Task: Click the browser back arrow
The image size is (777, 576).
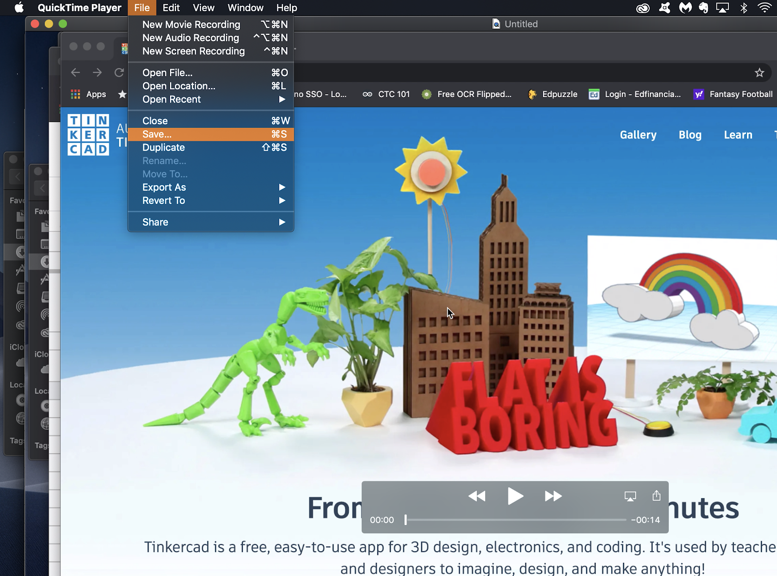Action: point(75,72)
